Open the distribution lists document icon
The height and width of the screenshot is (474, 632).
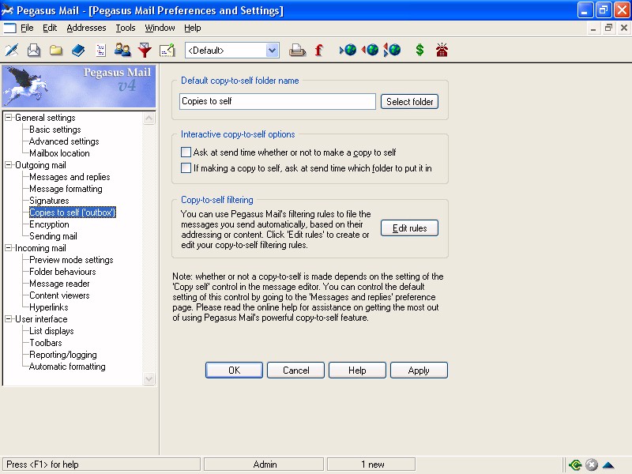[100, 51]
